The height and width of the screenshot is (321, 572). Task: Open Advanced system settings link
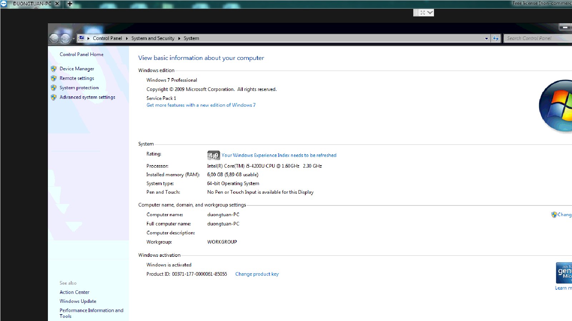pos(87,97)
